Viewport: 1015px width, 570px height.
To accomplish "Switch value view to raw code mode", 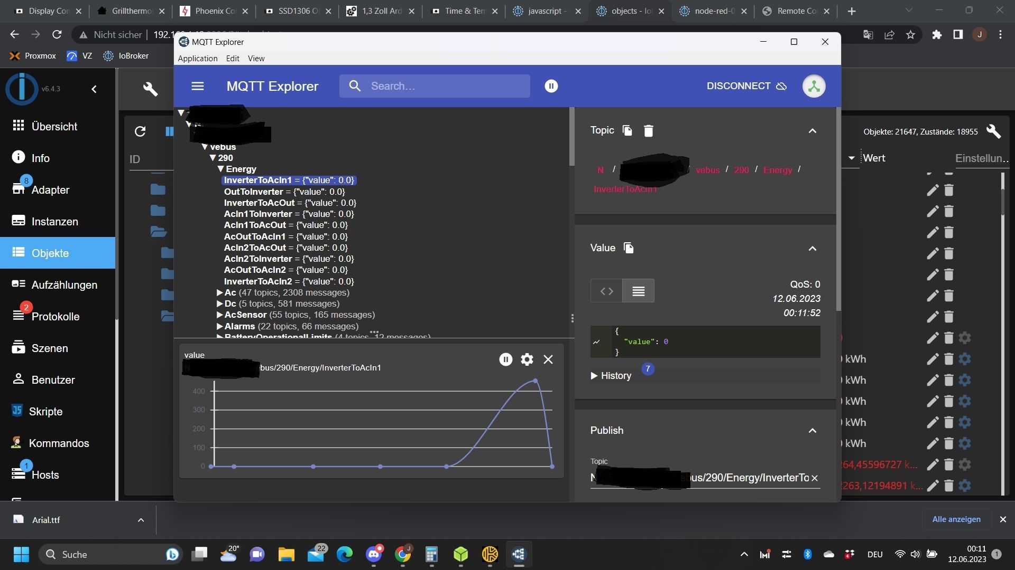I will click(x=606, y=291).
